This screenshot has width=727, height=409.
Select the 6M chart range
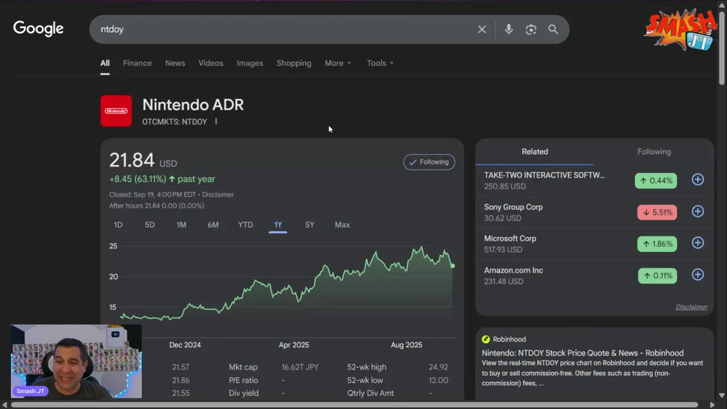[213, 225]
